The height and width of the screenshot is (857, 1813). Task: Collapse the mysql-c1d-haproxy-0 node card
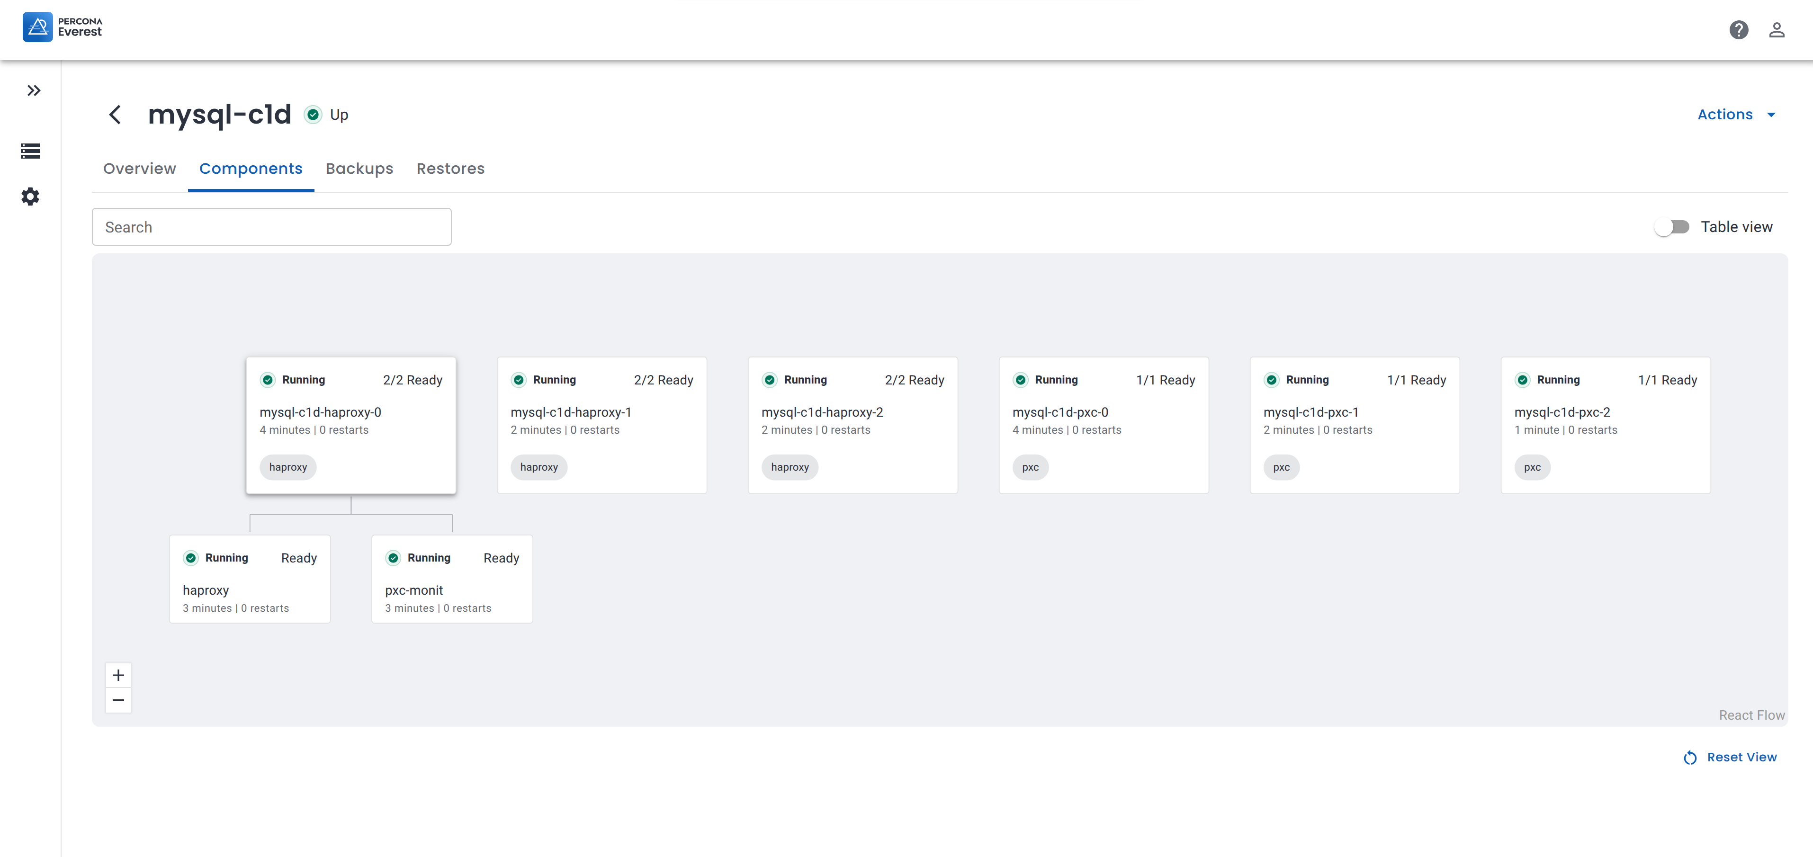(350, 424)
